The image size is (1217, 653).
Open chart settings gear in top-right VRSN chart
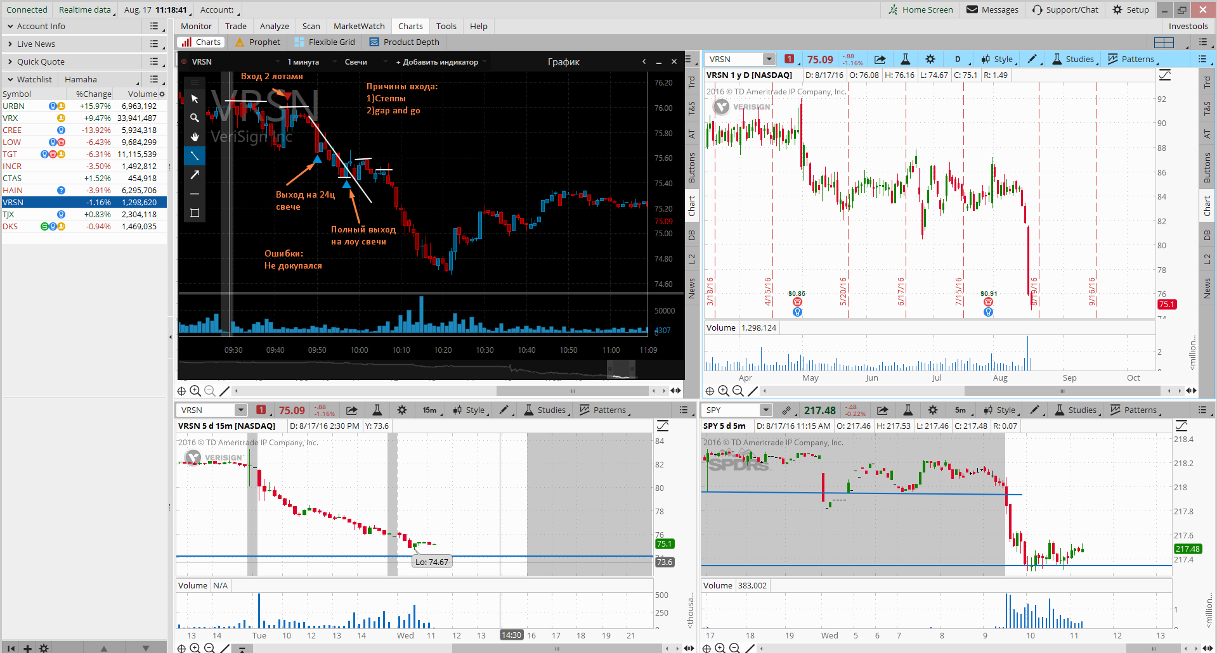click(x=930, y=59)
